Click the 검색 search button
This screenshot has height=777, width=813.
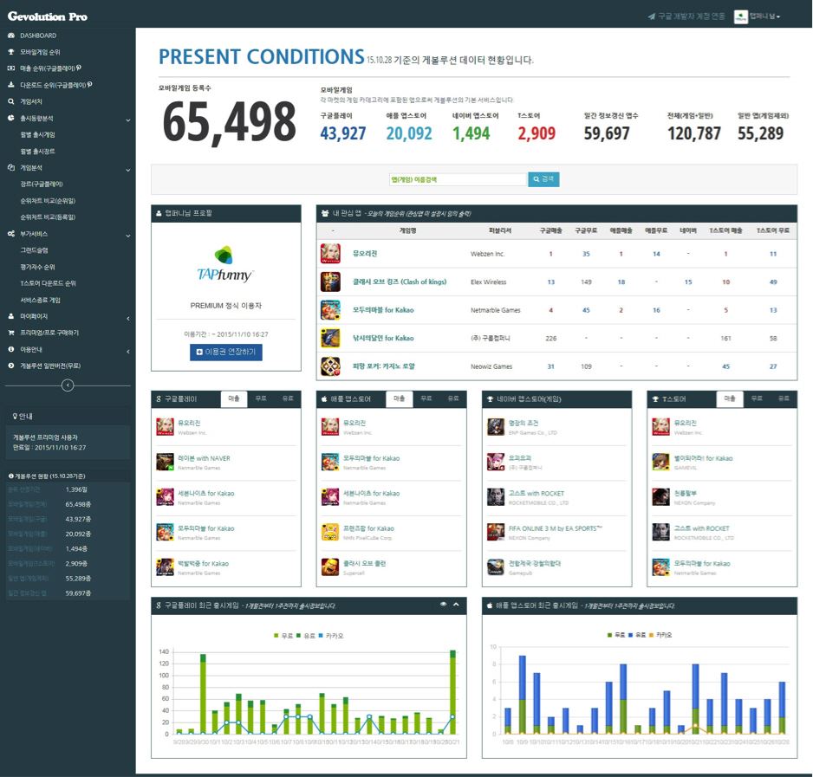click(545, 179)
